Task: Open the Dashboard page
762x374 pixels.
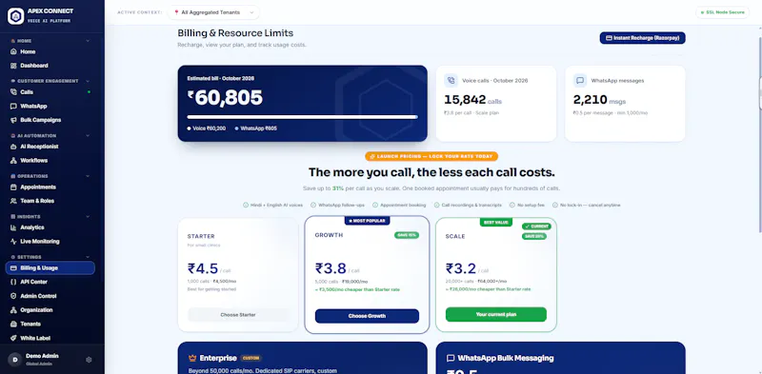Action: click(x=50, y=66)
